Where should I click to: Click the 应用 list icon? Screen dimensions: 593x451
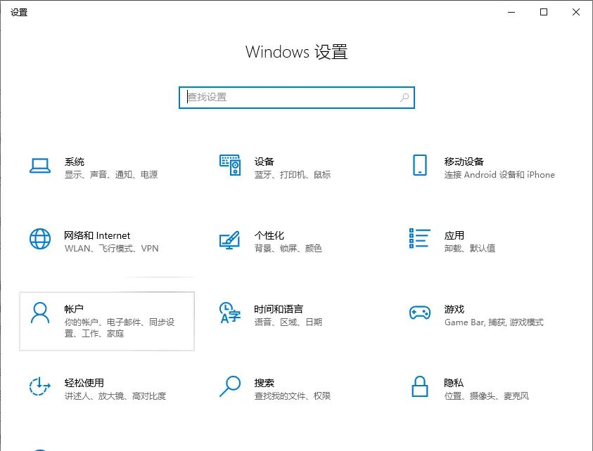pyautogui.click(x=420, y=238)
